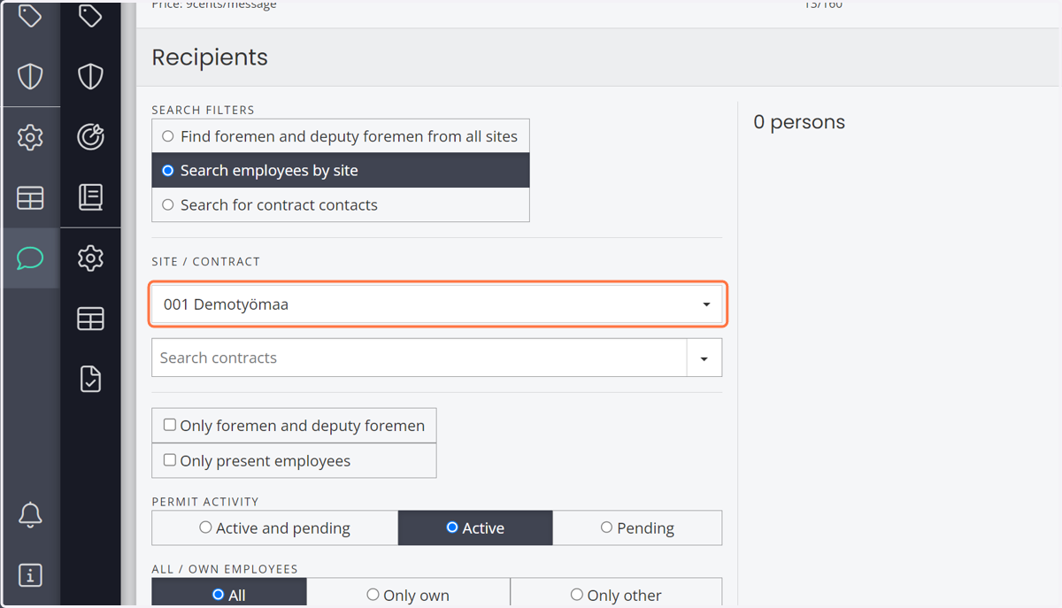Viewport: 1062px width, 608px height.
Task: Open the book icon in inner sidebar
Action: 90,196
